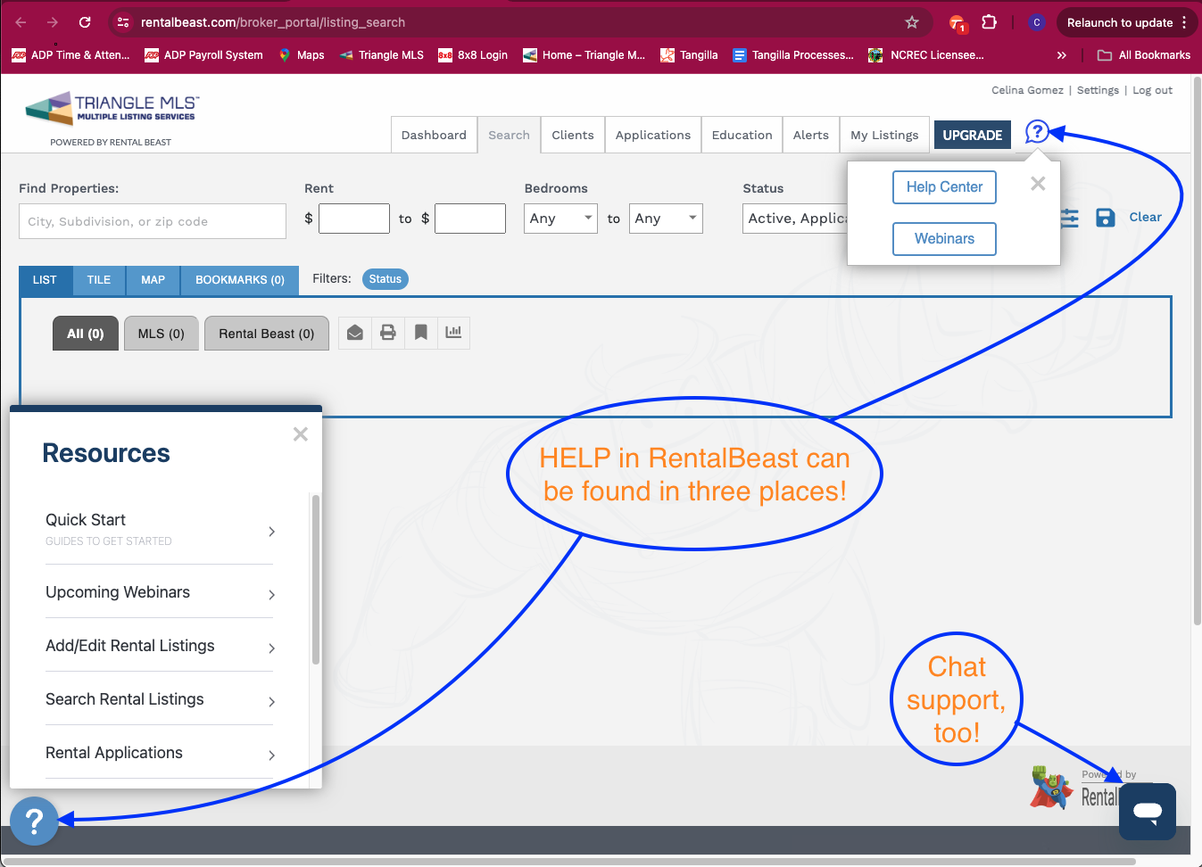Screen dimensions: 1202x867
Task: Close the Resources panel
Action: (x=301, y=434)
